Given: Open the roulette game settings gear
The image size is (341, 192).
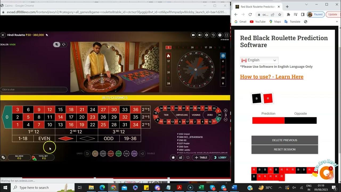Looking at the screenshot, I should (x=206, y=35).
